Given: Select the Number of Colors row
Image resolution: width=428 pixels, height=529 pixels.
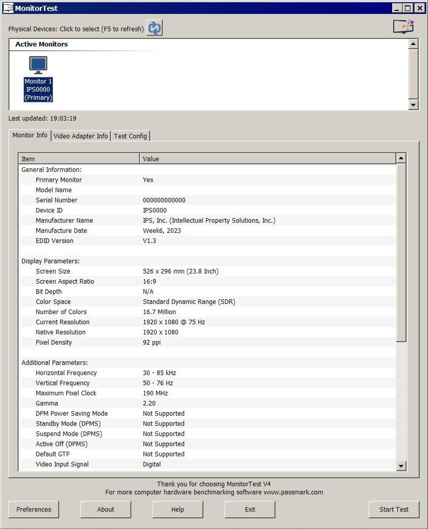Looking at the screenshot, I should pyautogui.click(x=208, y=312).
